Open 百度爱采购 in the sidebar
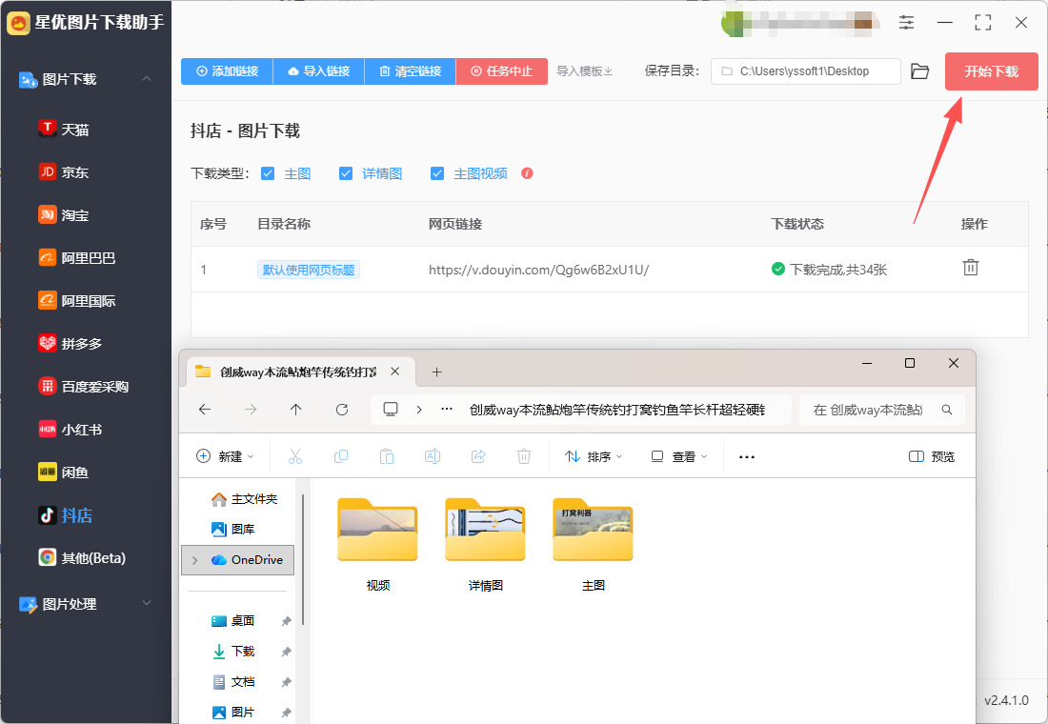The width and height of the screenshot is (1048, 724). click(x=84, y=386)
